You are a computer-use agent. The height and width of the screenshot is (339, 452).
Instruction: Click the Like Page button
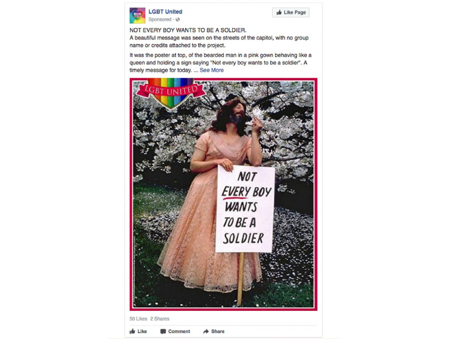291,12
